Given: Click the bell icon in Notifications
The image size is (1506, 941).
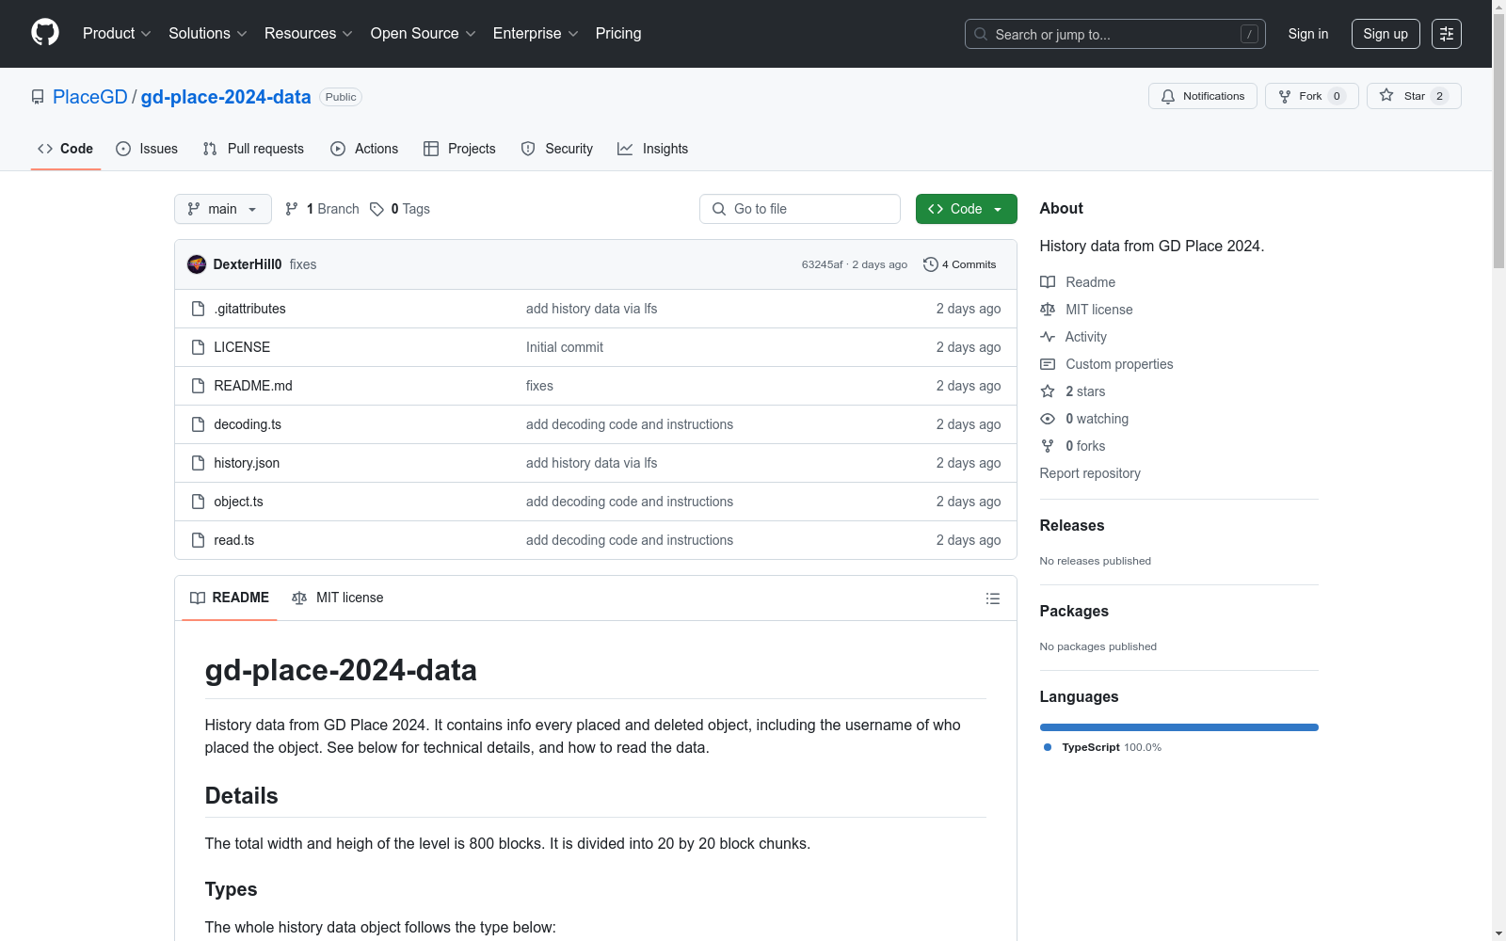Looking at the screenshot, I should pyautogui.click(x=1168, y=96).
